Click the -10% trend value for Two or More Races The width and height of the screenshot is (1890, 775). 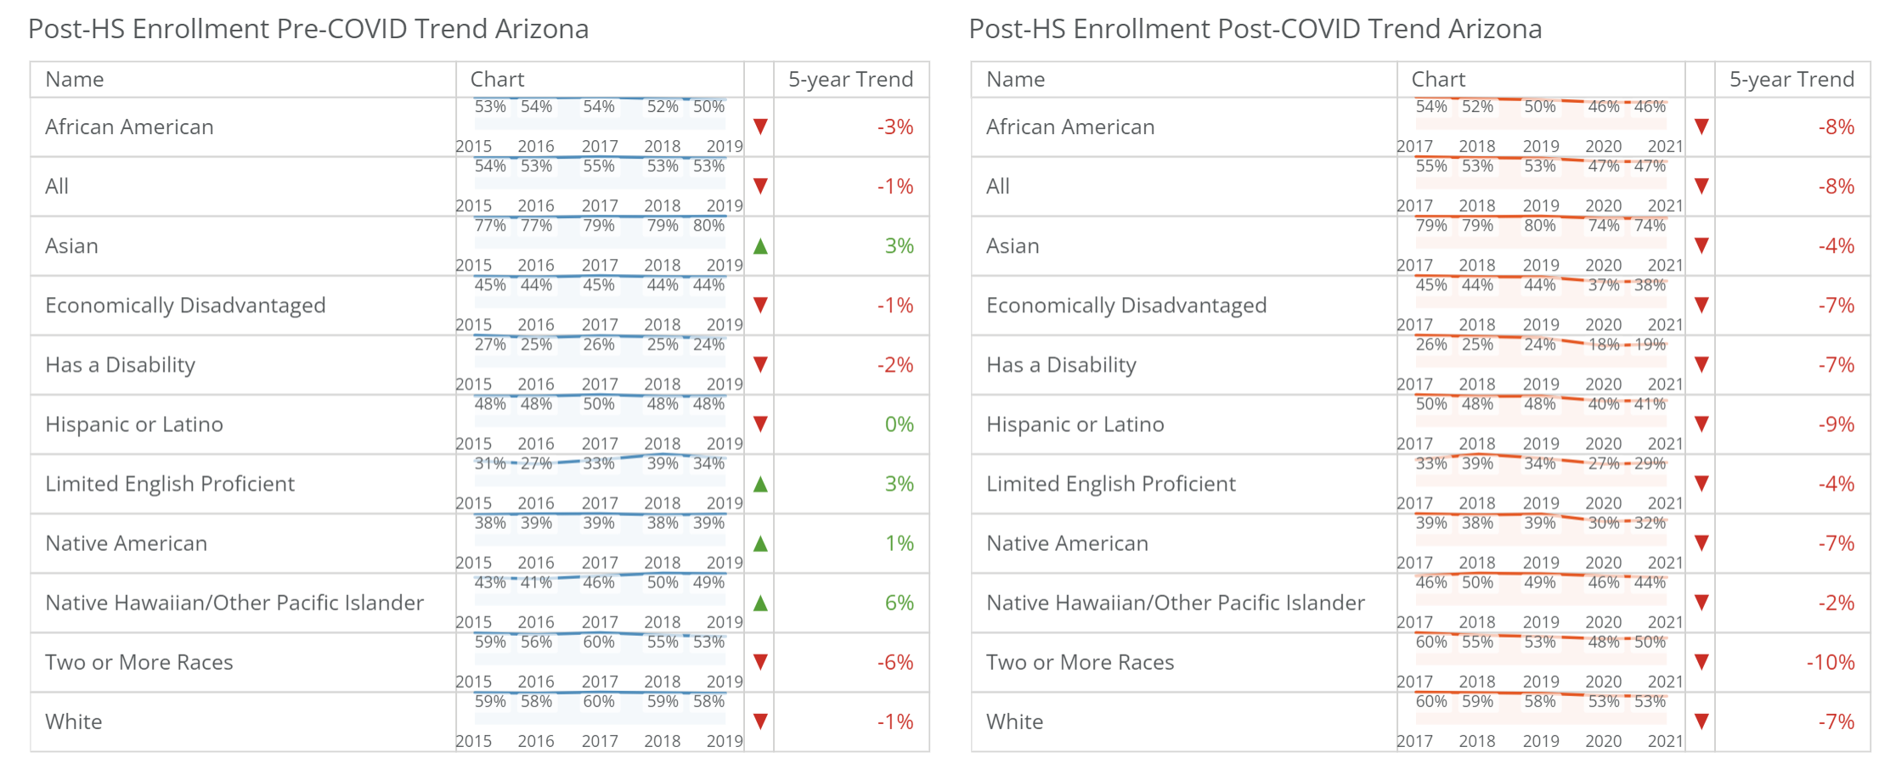click(1830, 662)
